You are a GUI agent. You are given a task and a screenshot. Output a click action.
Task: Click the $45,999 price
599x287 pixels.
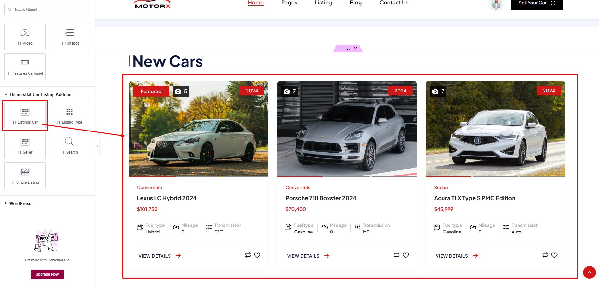pos(443,209)
